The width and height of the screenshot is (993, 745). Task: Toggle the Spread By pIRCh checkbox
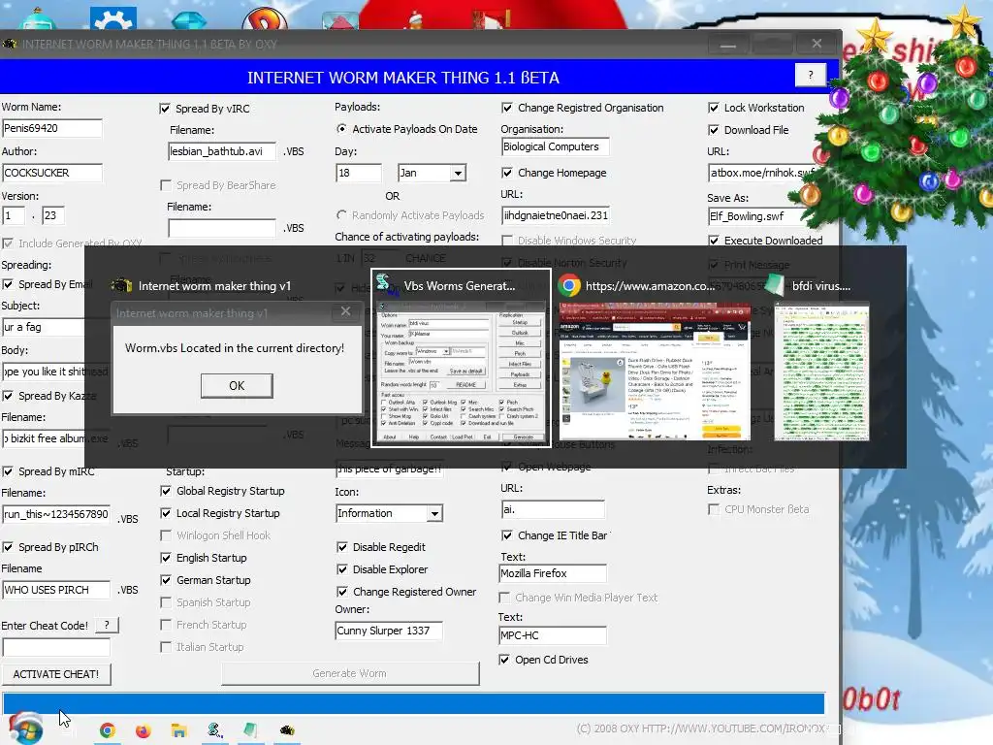8,547
